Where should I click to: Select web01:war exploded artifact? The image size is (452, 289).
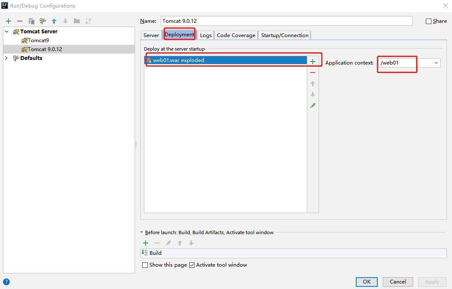click(x=226, y=60)
